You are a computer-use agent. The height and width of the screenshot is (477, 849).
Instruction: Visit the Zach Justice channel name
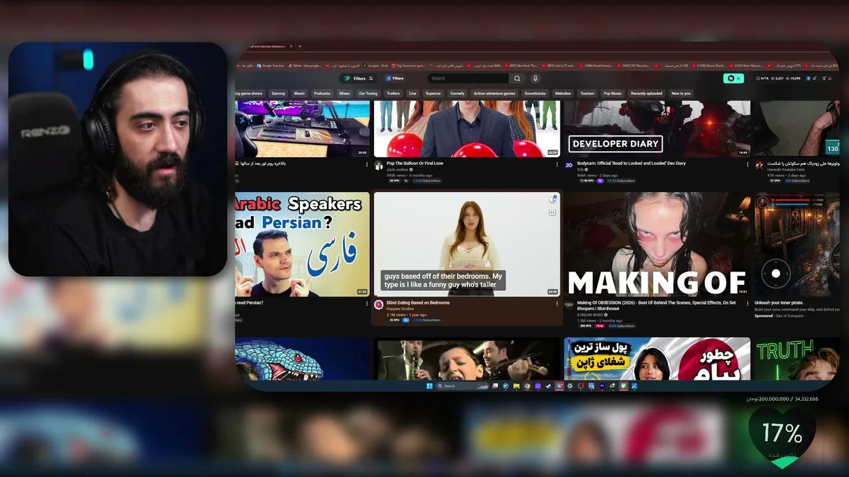(x=397, y=170)
